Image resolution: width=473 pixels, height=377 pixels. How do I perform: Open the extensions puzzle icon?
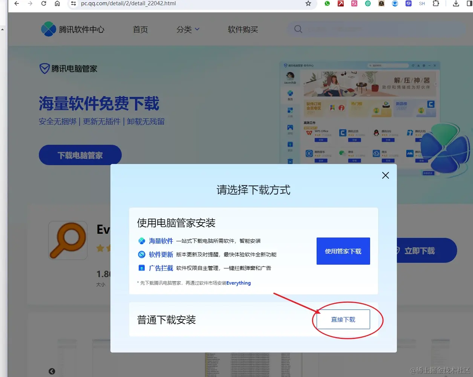(436, 3)
